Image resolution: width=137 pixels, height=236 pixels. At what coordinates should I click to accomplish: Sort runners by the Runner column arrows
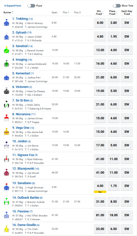[x=13, y=13]
